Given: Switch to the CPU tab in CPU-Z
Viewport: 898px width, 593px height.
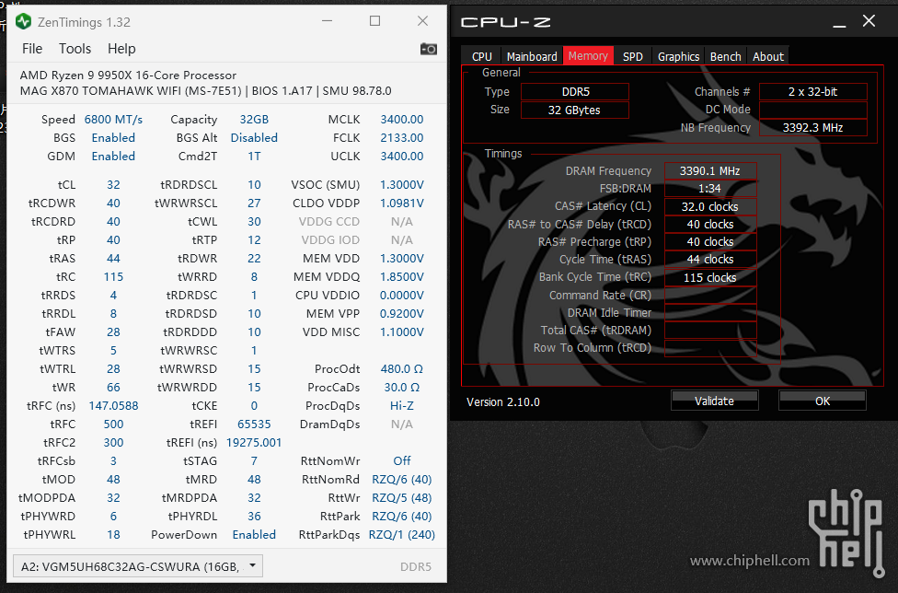Looking at the screenshot, I should click(x=481, y=56).
